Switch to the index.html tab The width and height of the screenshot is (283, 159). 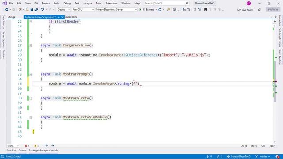(72, 17)
